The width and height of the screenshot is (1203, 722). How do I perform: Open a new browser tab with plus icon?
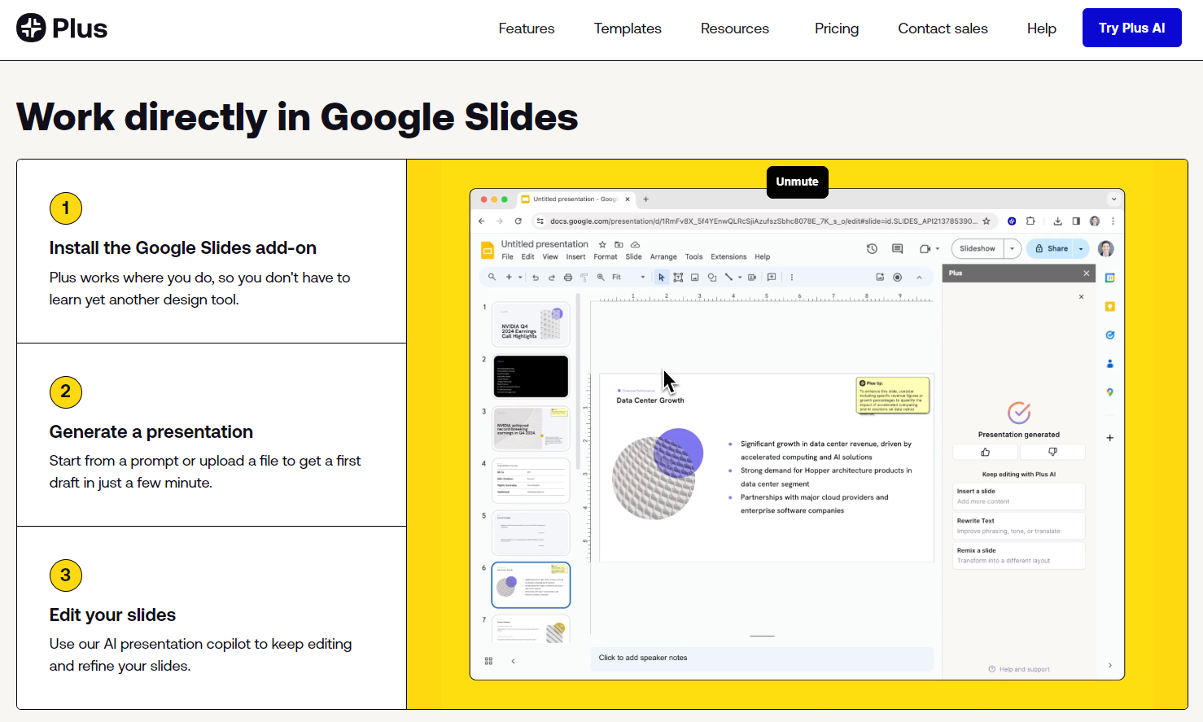click(x=646, y=199)
